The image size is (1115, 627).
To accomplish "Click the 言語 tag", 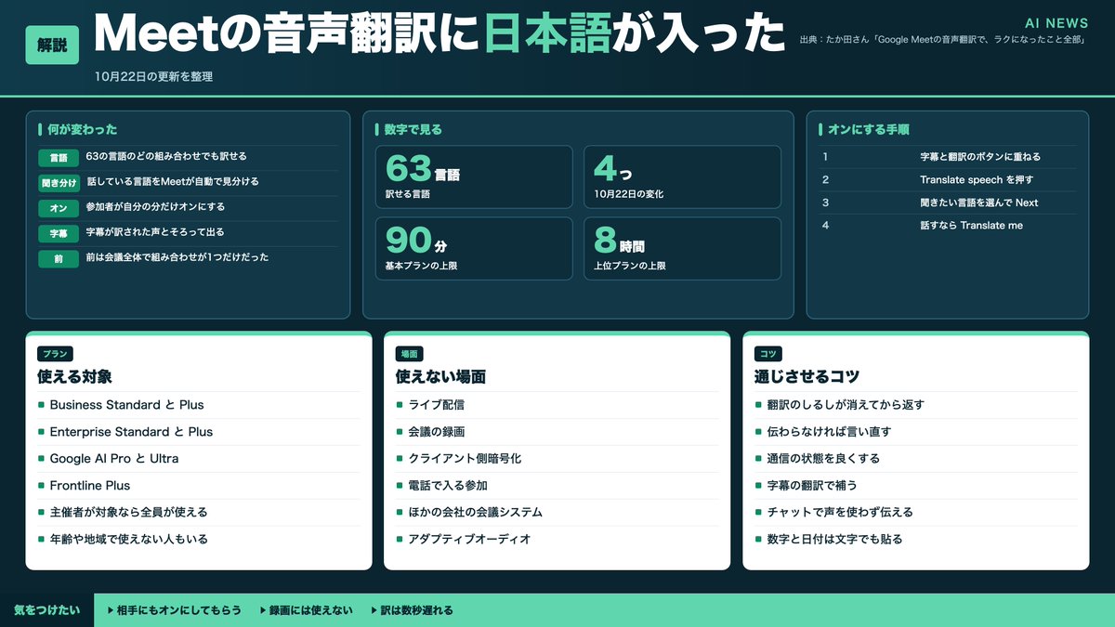I will click(59, 158).
